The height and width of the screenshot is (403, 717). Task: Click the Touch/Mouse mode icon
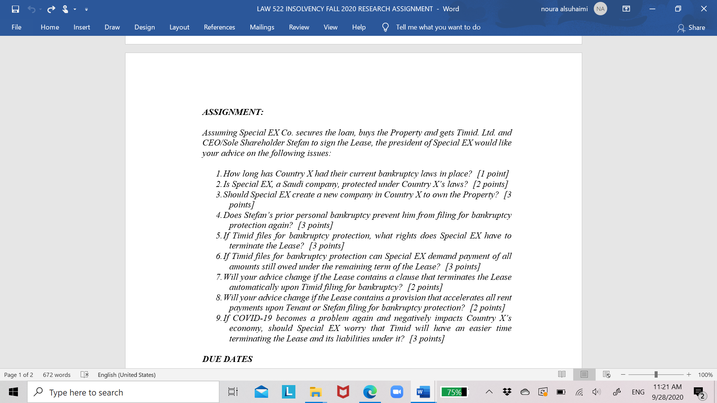point(65,9)
